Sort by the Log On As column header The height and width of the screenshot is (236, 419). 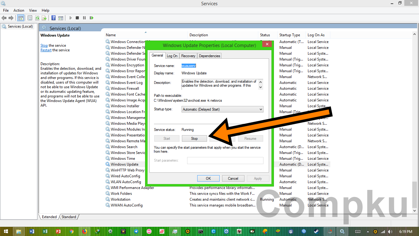point(318,35)
